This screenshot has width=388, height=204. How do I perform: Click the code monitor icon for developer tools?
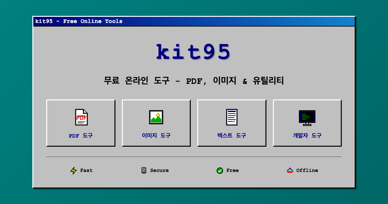(307, 118)
